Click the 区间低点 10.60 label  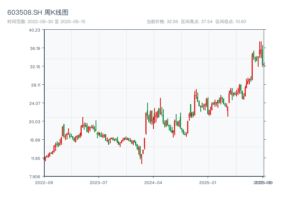[x=231, y=22]
